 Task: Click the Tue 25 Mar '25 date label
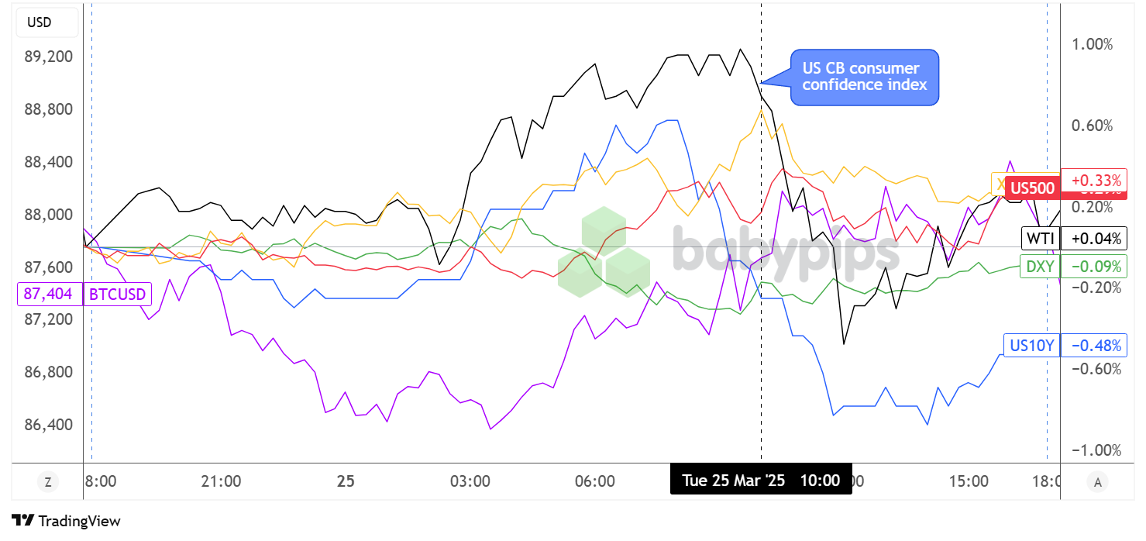point(733,481)
